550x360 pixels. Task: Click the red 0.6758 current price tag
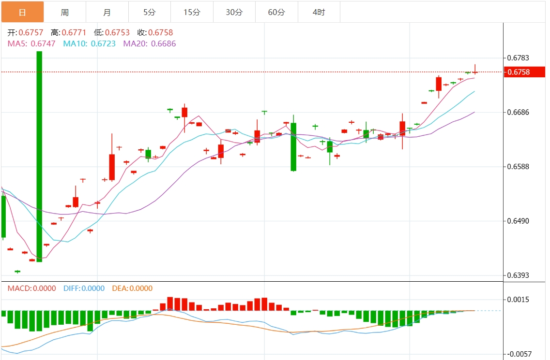[524, 72]
